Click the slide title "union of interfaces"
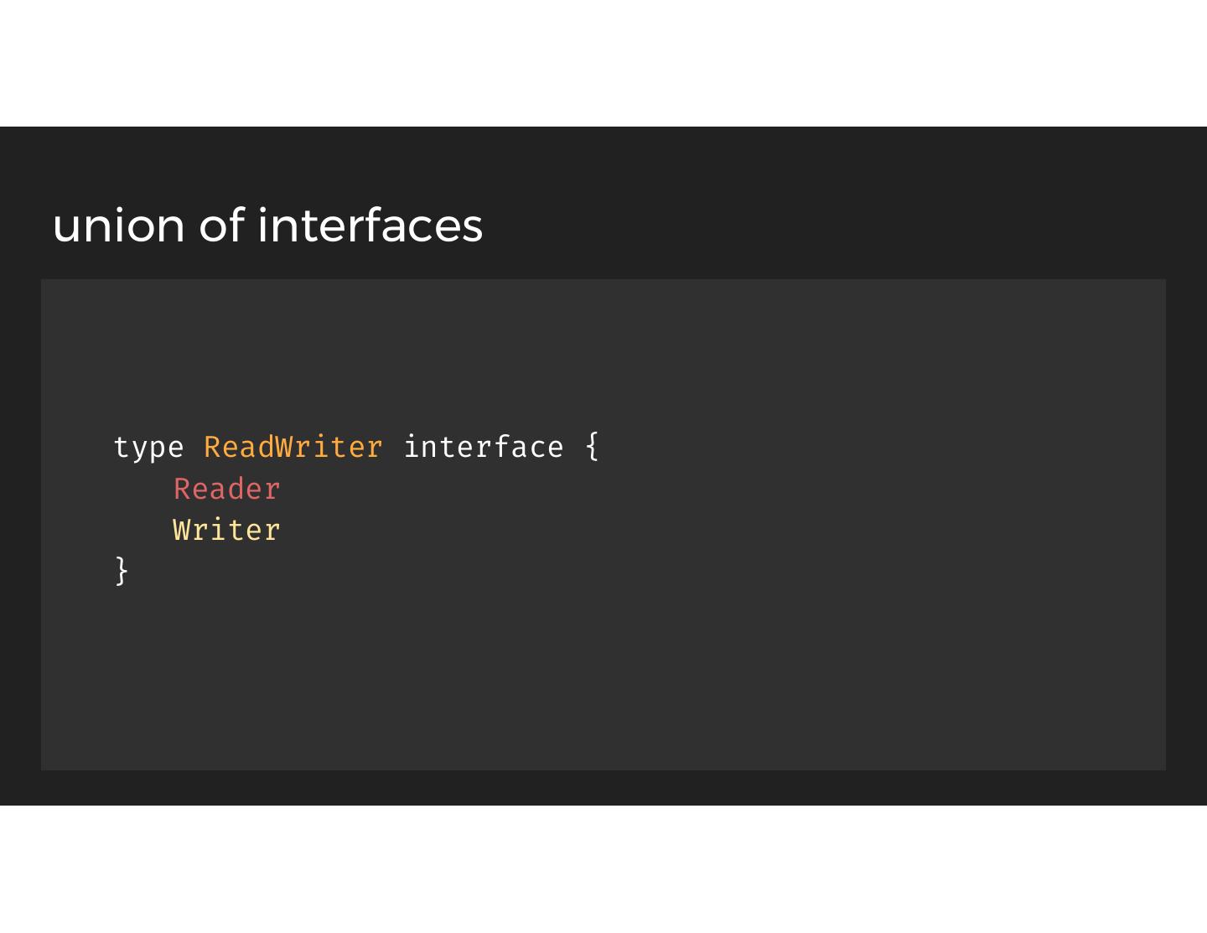 click(267, 225)
